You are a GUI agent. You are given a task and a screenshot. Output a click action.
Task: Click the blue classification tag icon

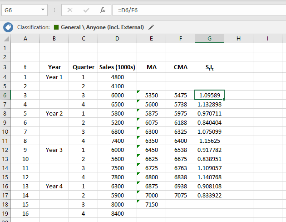[8, 27]
